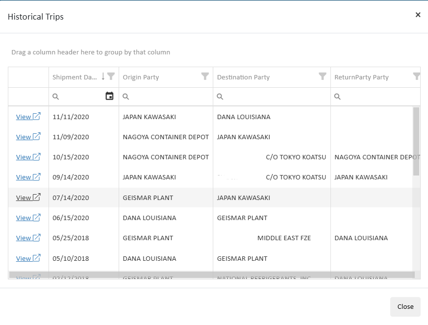
Task: Open external link icon for 07/14/2020 trip
Action: [37, 198]
